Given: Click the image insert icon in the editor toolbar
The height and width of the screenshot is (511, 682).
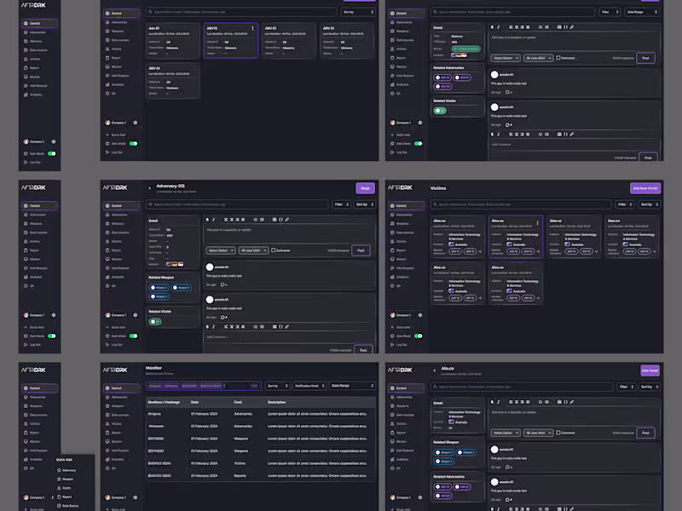Looking at the screenshot, I should pos(275,220).
